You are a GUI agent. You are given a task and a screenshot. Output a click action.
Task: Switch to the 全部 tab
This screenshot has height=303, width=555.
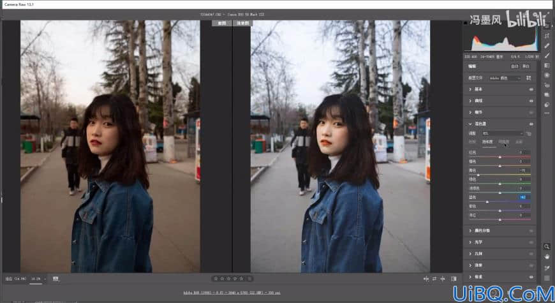pyautogui.click(x=519, y=142)
